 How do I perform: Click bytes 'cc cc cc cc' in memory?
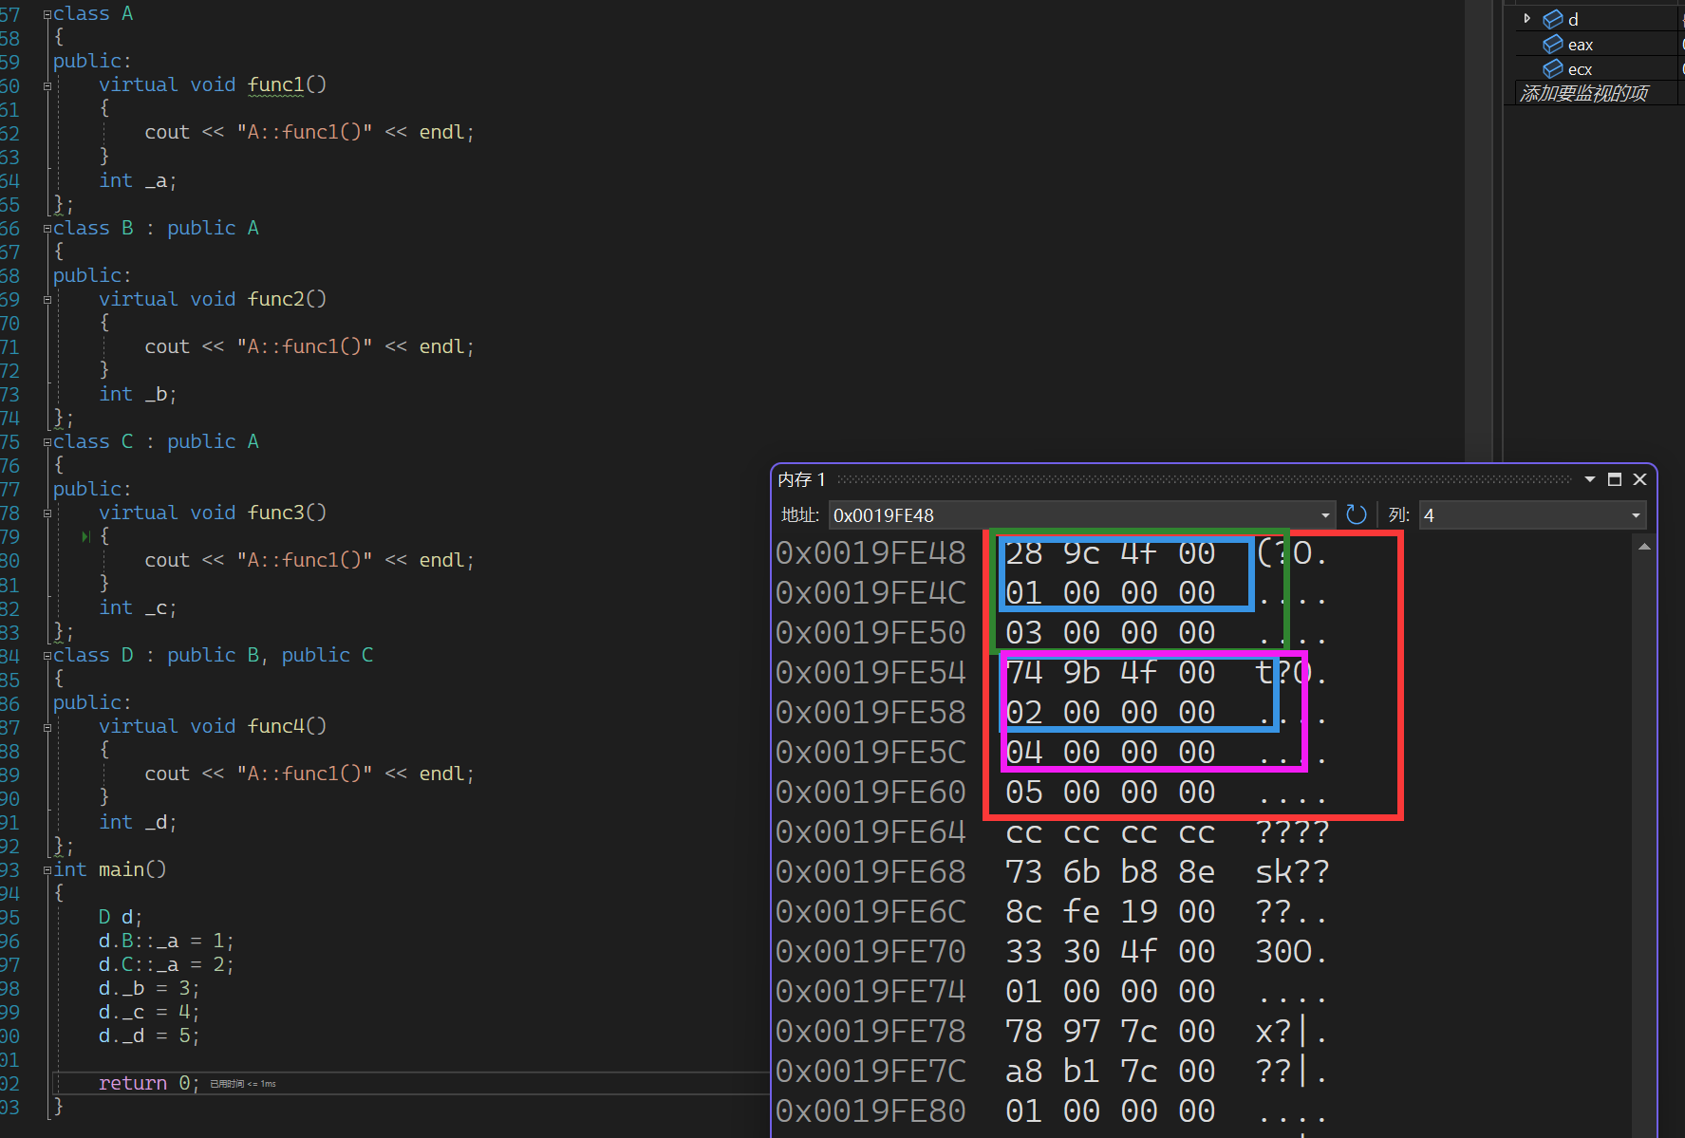[1110, 831]
